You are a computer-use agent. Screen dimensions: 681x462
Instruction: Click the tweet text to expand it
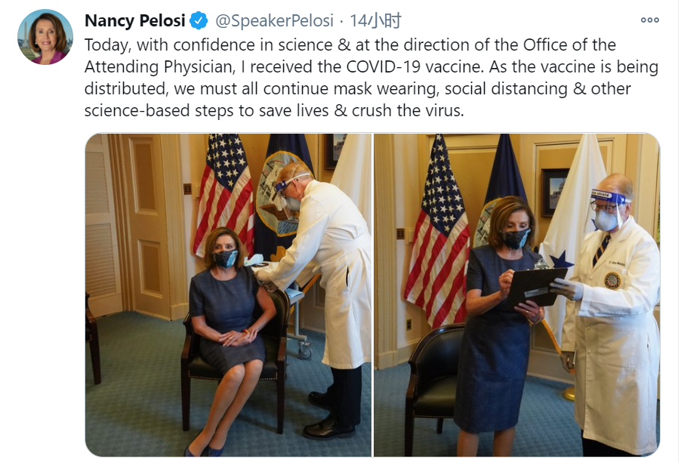[371, 78]
